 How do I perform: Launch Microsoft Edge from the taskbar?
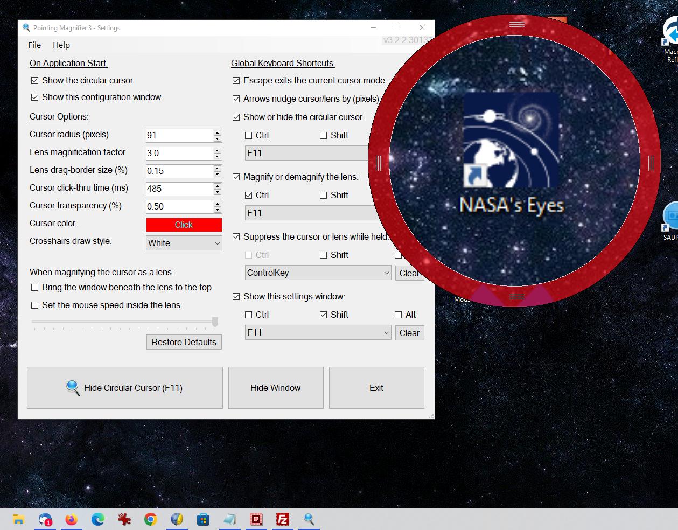(97, 519)
